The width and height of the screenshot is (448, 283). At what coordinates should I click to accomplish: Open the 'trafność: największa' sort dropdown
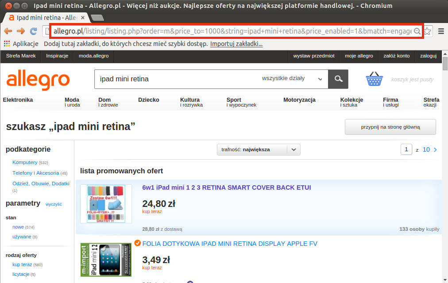[x=259, y=149]
